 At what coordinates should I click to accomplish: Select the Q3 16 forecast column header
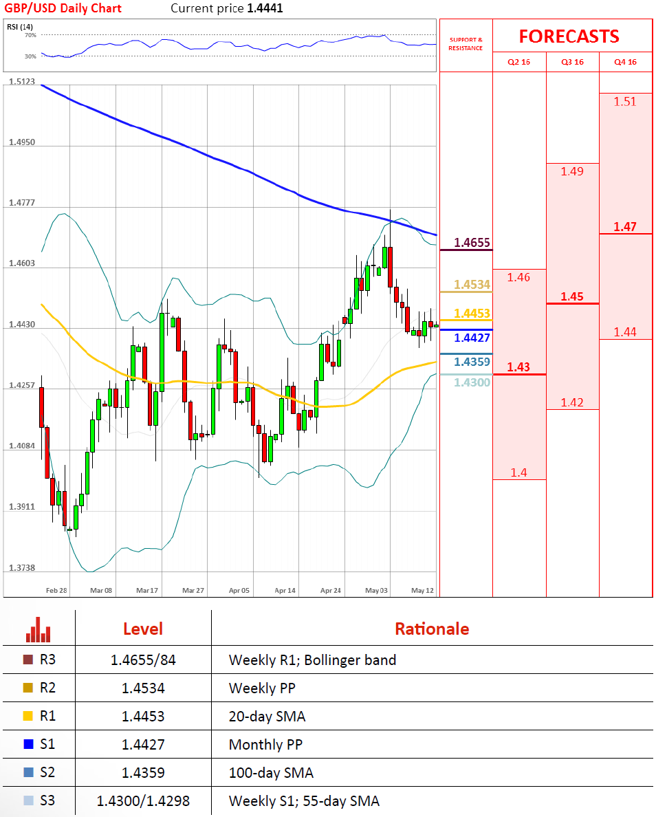[x=572, y=62]
